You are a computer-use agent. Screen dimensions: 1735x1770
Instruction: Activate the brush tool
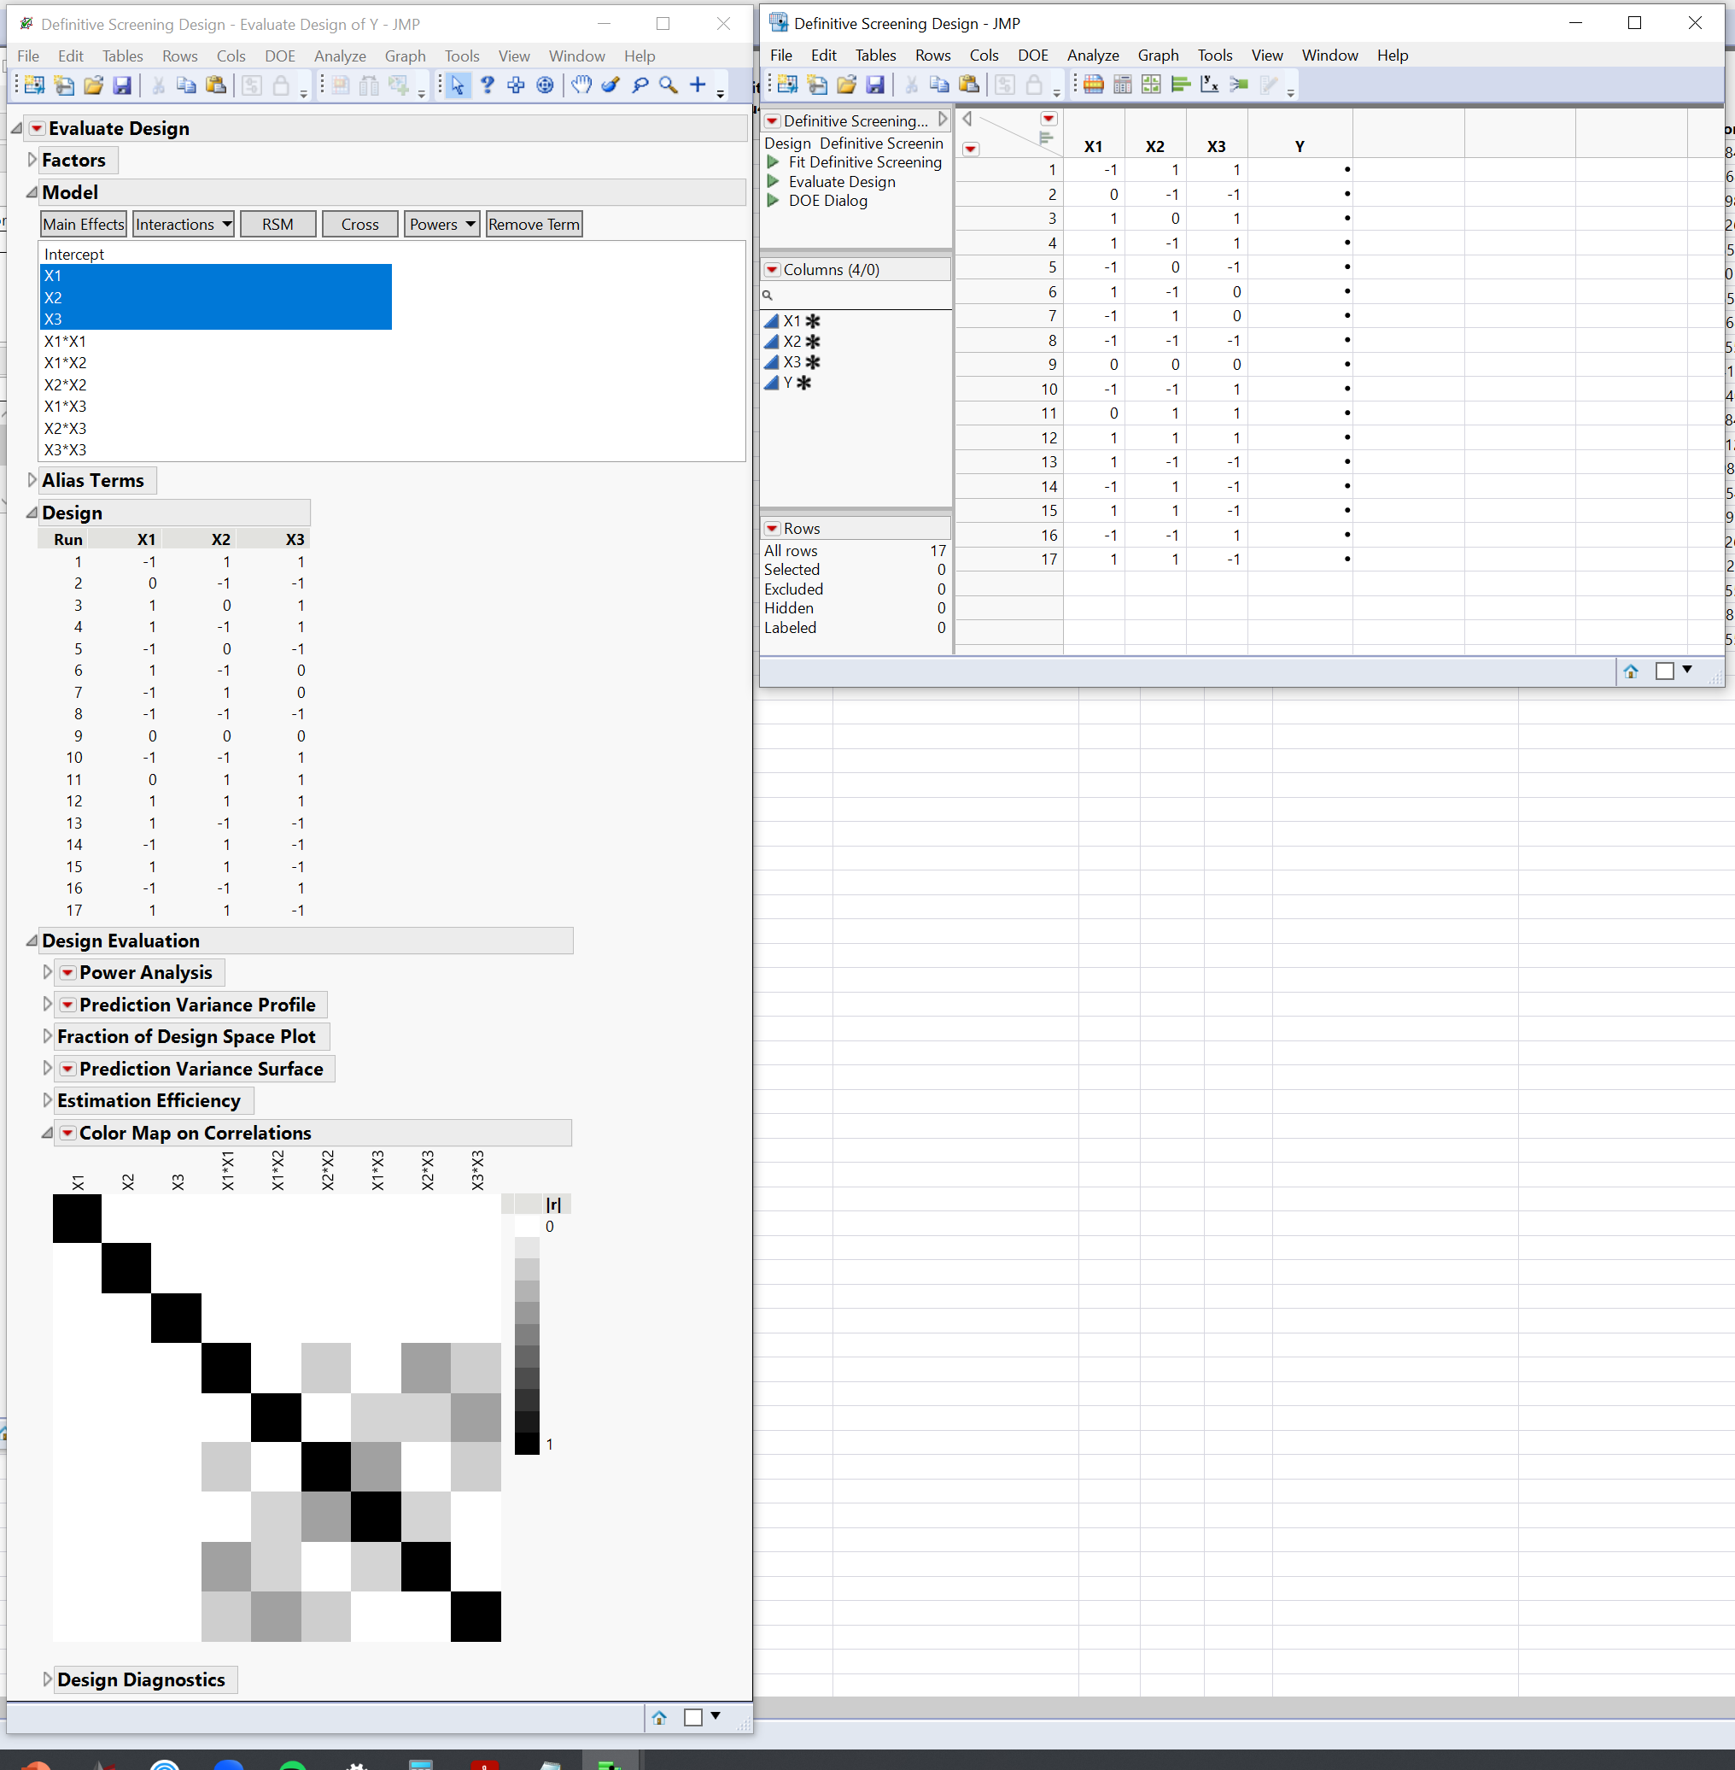(x=610, y=85)
